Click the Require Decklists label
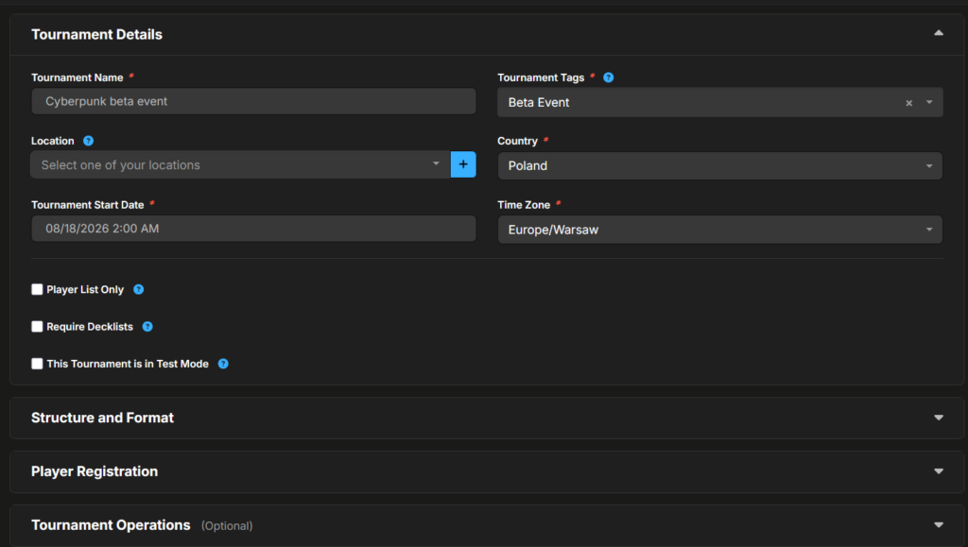968x547 pixels. 90,327
